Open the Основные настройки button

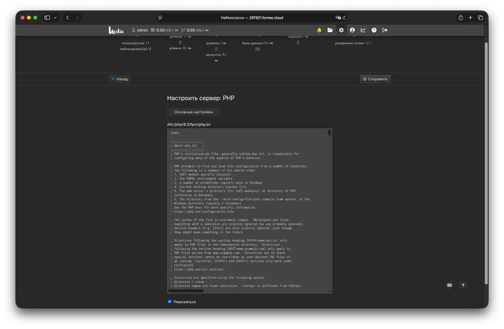(x=193, y=112)
